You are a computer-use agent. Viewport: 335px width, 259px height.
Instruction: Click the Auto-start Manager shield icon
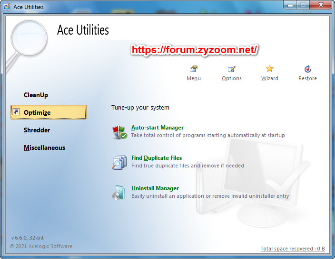click(119, 132)
